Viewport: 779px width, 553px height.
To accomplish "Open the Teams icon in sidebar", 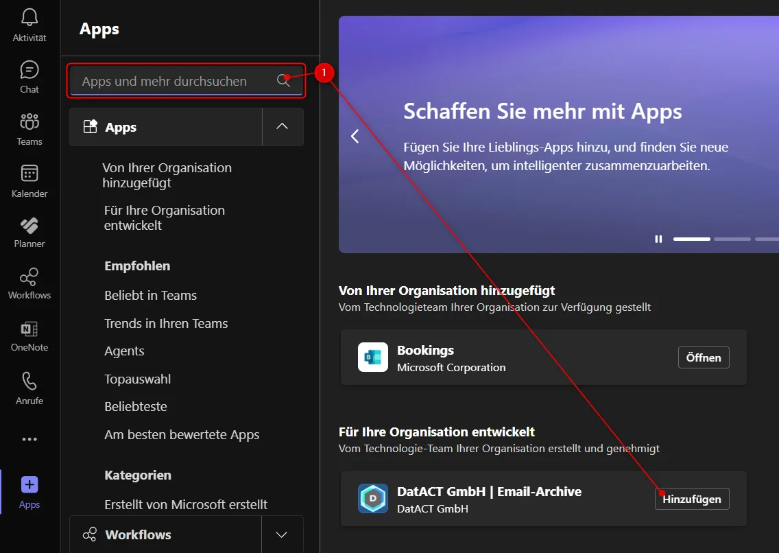I will pos(29,121).
